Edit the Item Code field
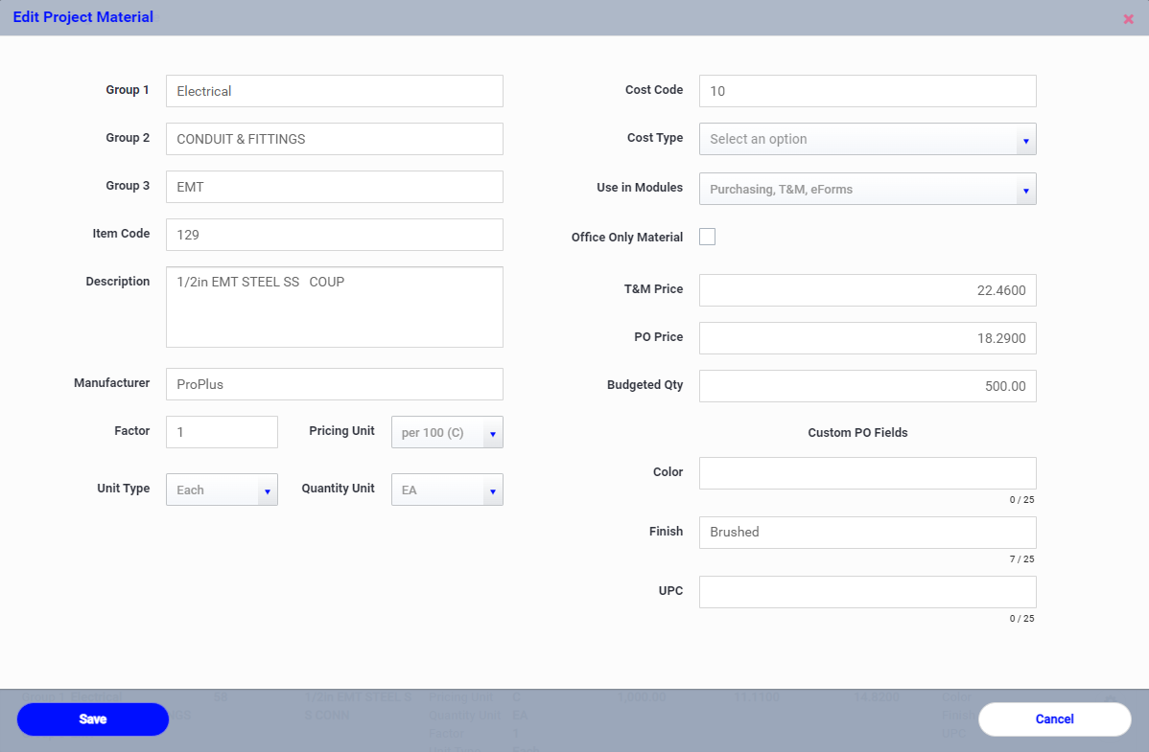 pyautogui.click(x=334, y=235)
